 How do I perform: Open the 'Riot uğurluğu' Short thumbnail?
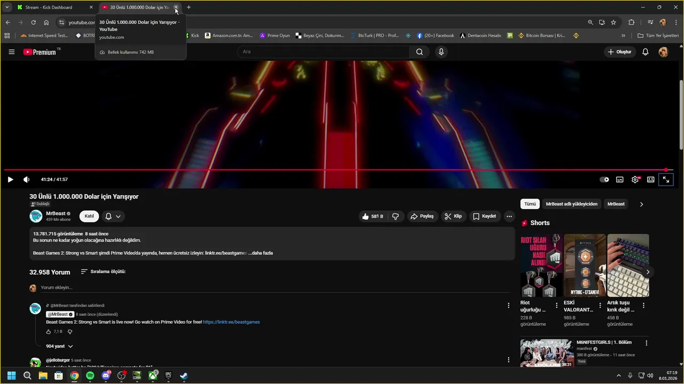541,265
